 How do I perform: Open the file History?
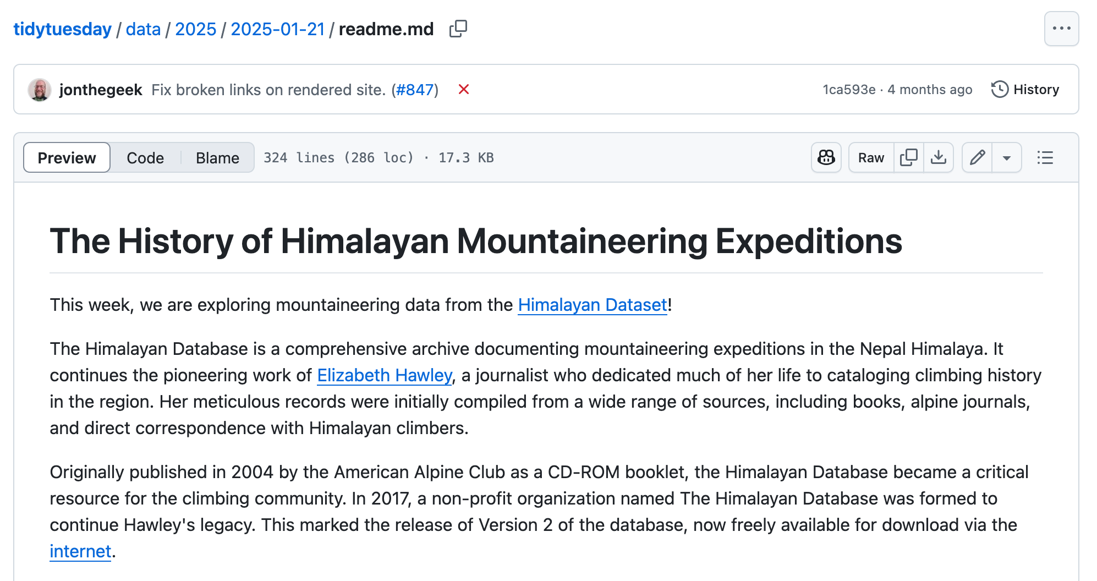[1025, 89]
